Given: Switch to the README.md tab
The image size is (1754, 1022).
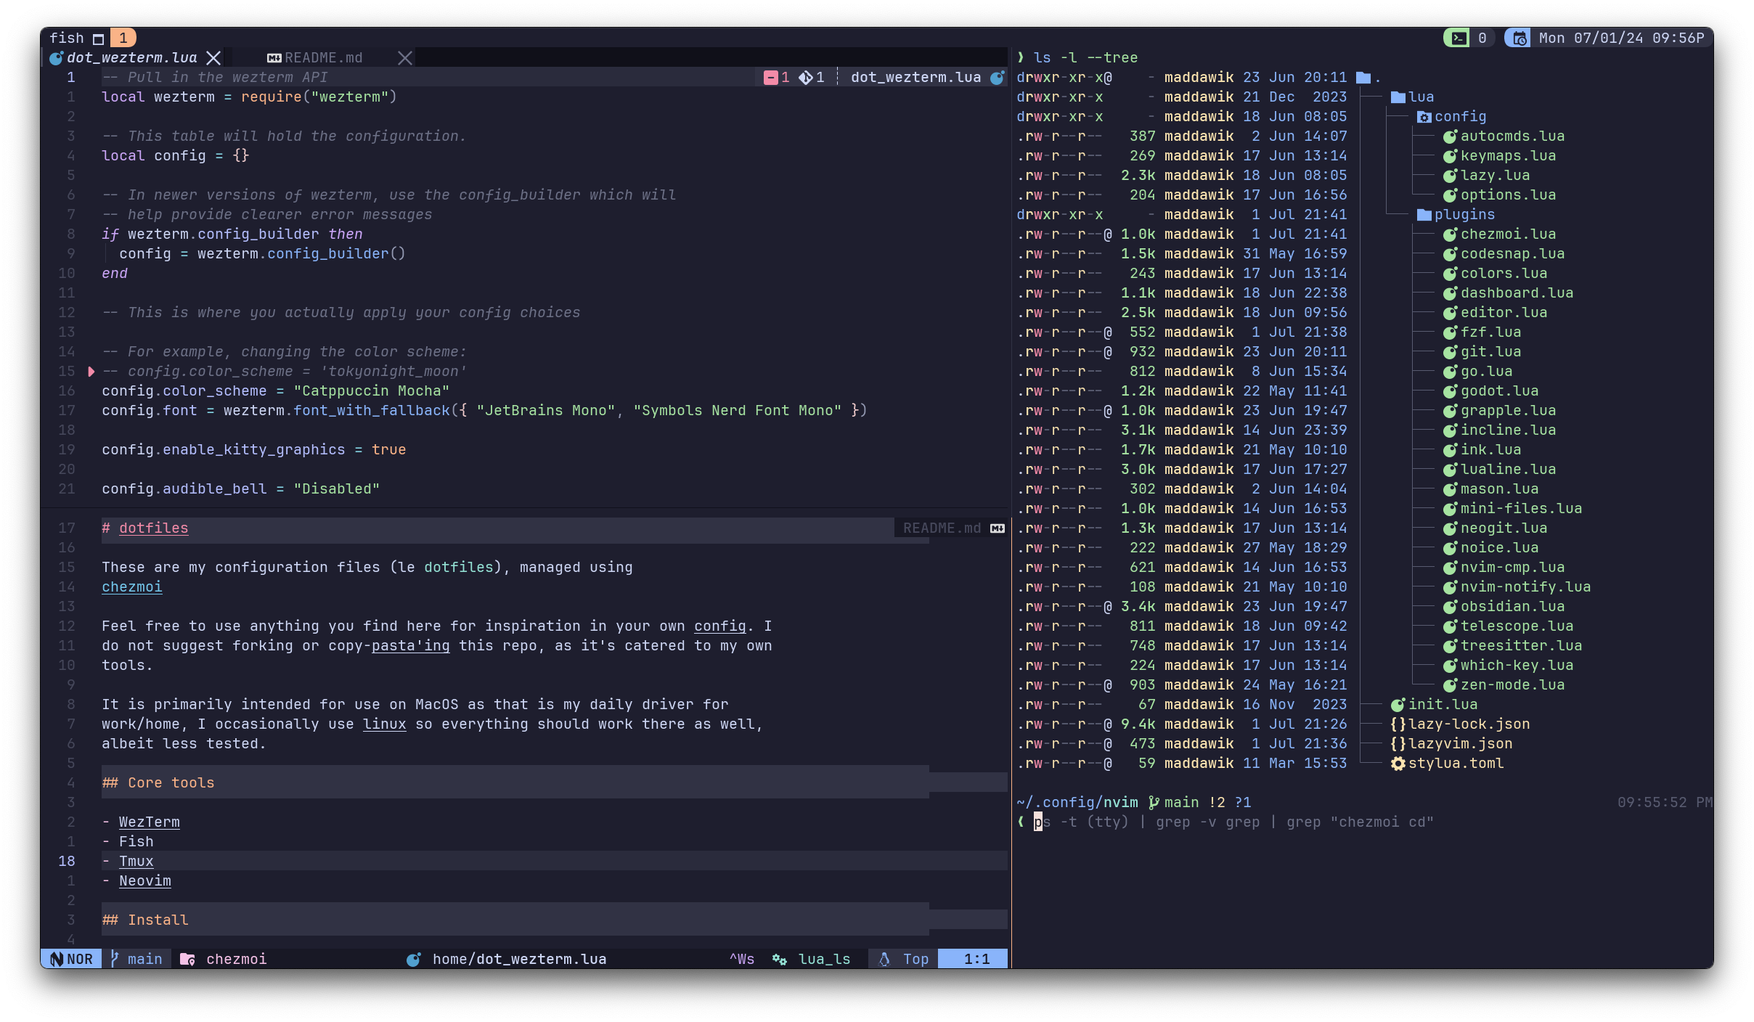Looking at the screenshot, I should coord(322,57).
